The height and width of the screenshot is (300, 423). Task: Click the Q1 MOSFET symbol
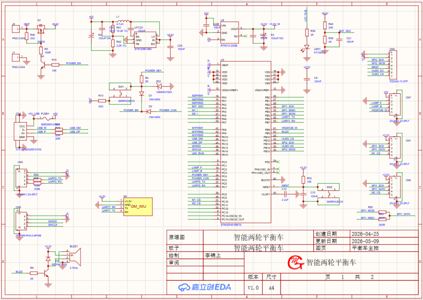click(41, 28)
